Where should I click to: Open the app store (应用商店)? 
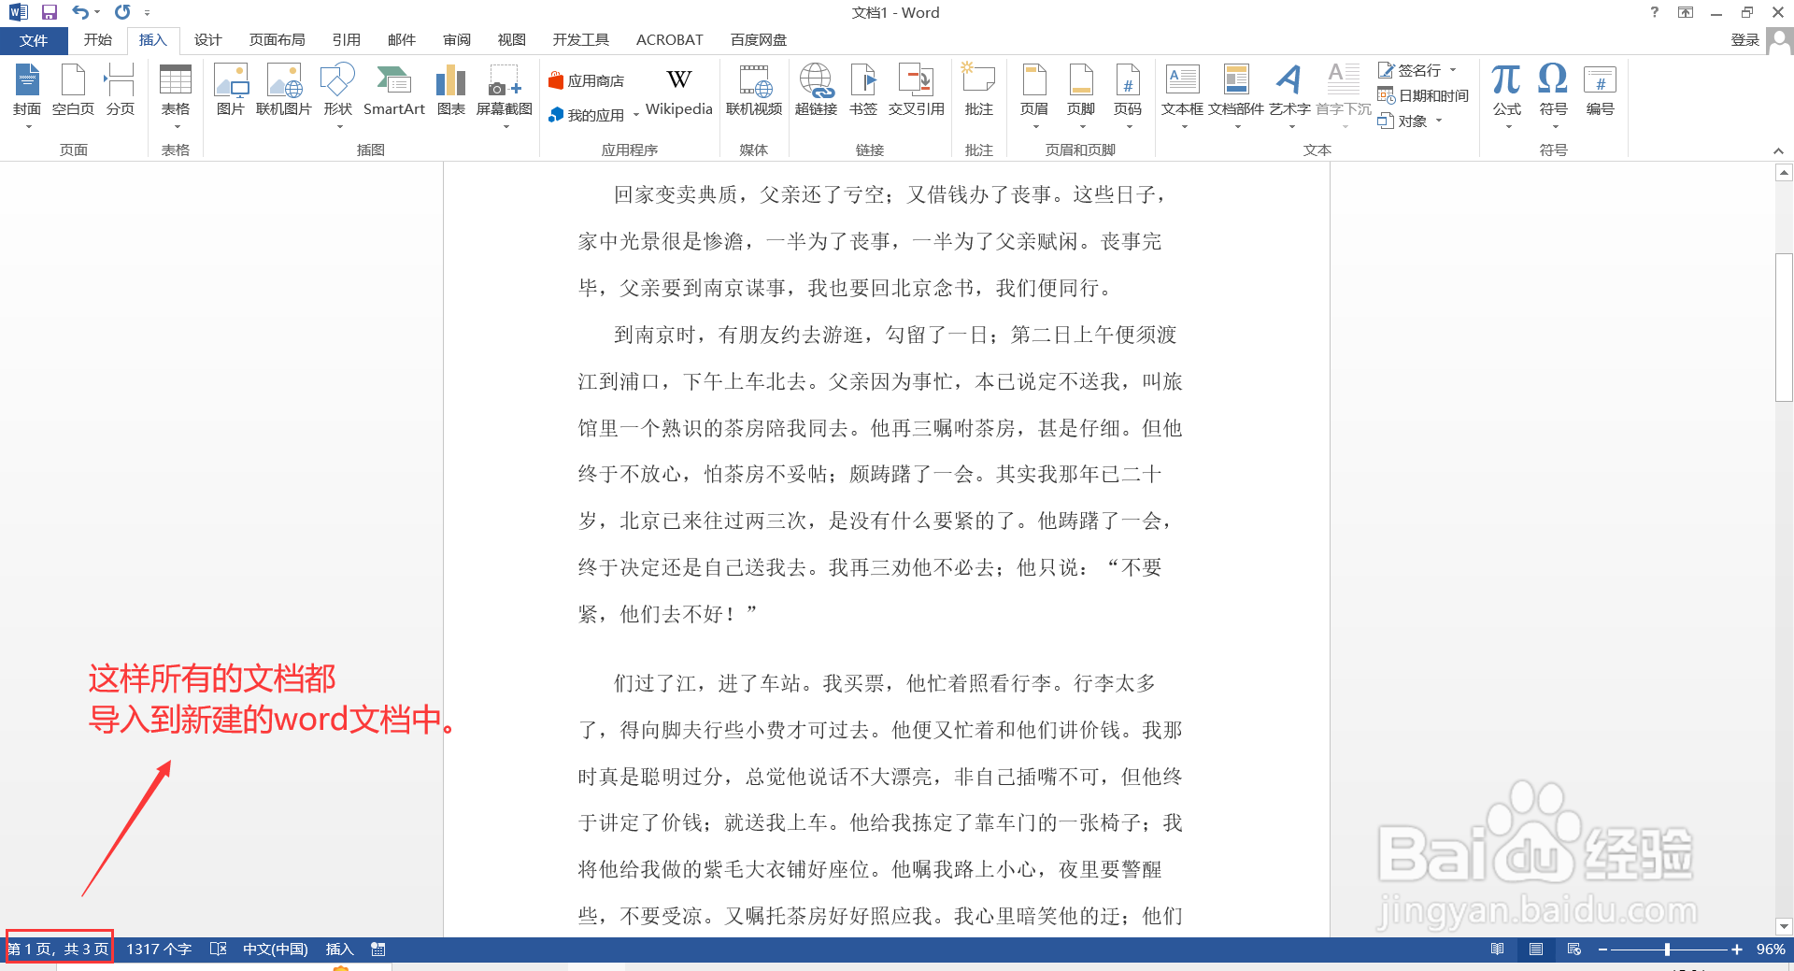click(x=587, y=81)
